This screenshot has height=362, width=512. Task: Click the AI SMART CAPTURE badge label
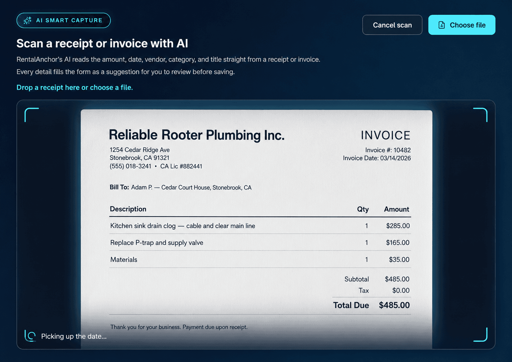[x=69, y=20]
